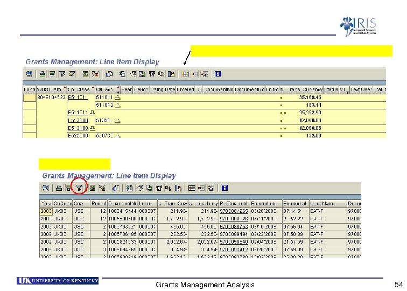Click the amount 12,000.03 on the E513100 subtotal row
407x291 pixels.
coord(310,128)
